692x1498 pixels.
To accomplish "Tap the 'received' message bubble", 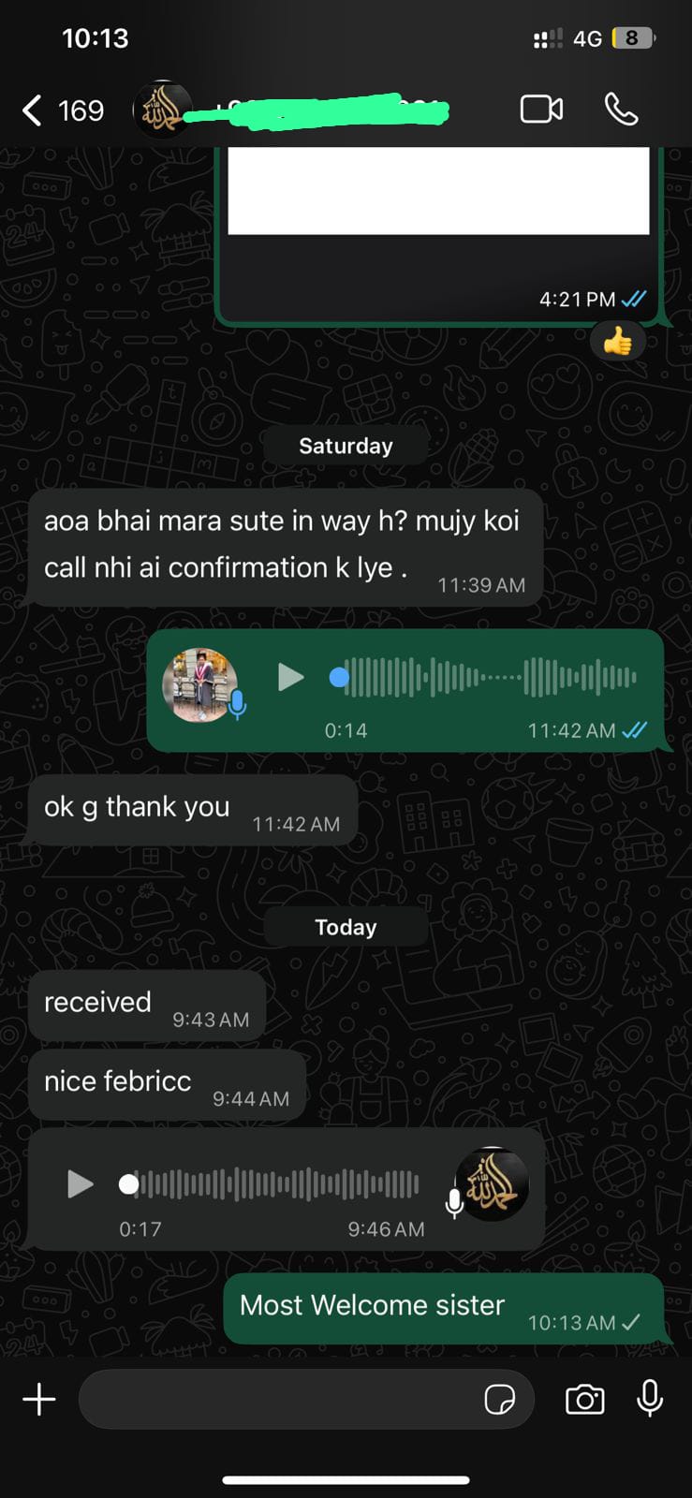I will 147,1006.
